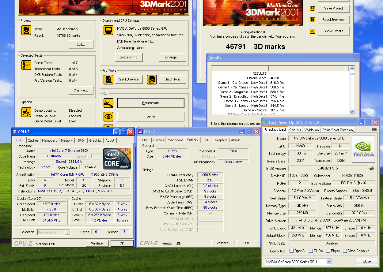The width and height of the screenshot is (383, 272).
Task: Click the Driver Version field in GPU-Z
Action: (x=332, y=221)
